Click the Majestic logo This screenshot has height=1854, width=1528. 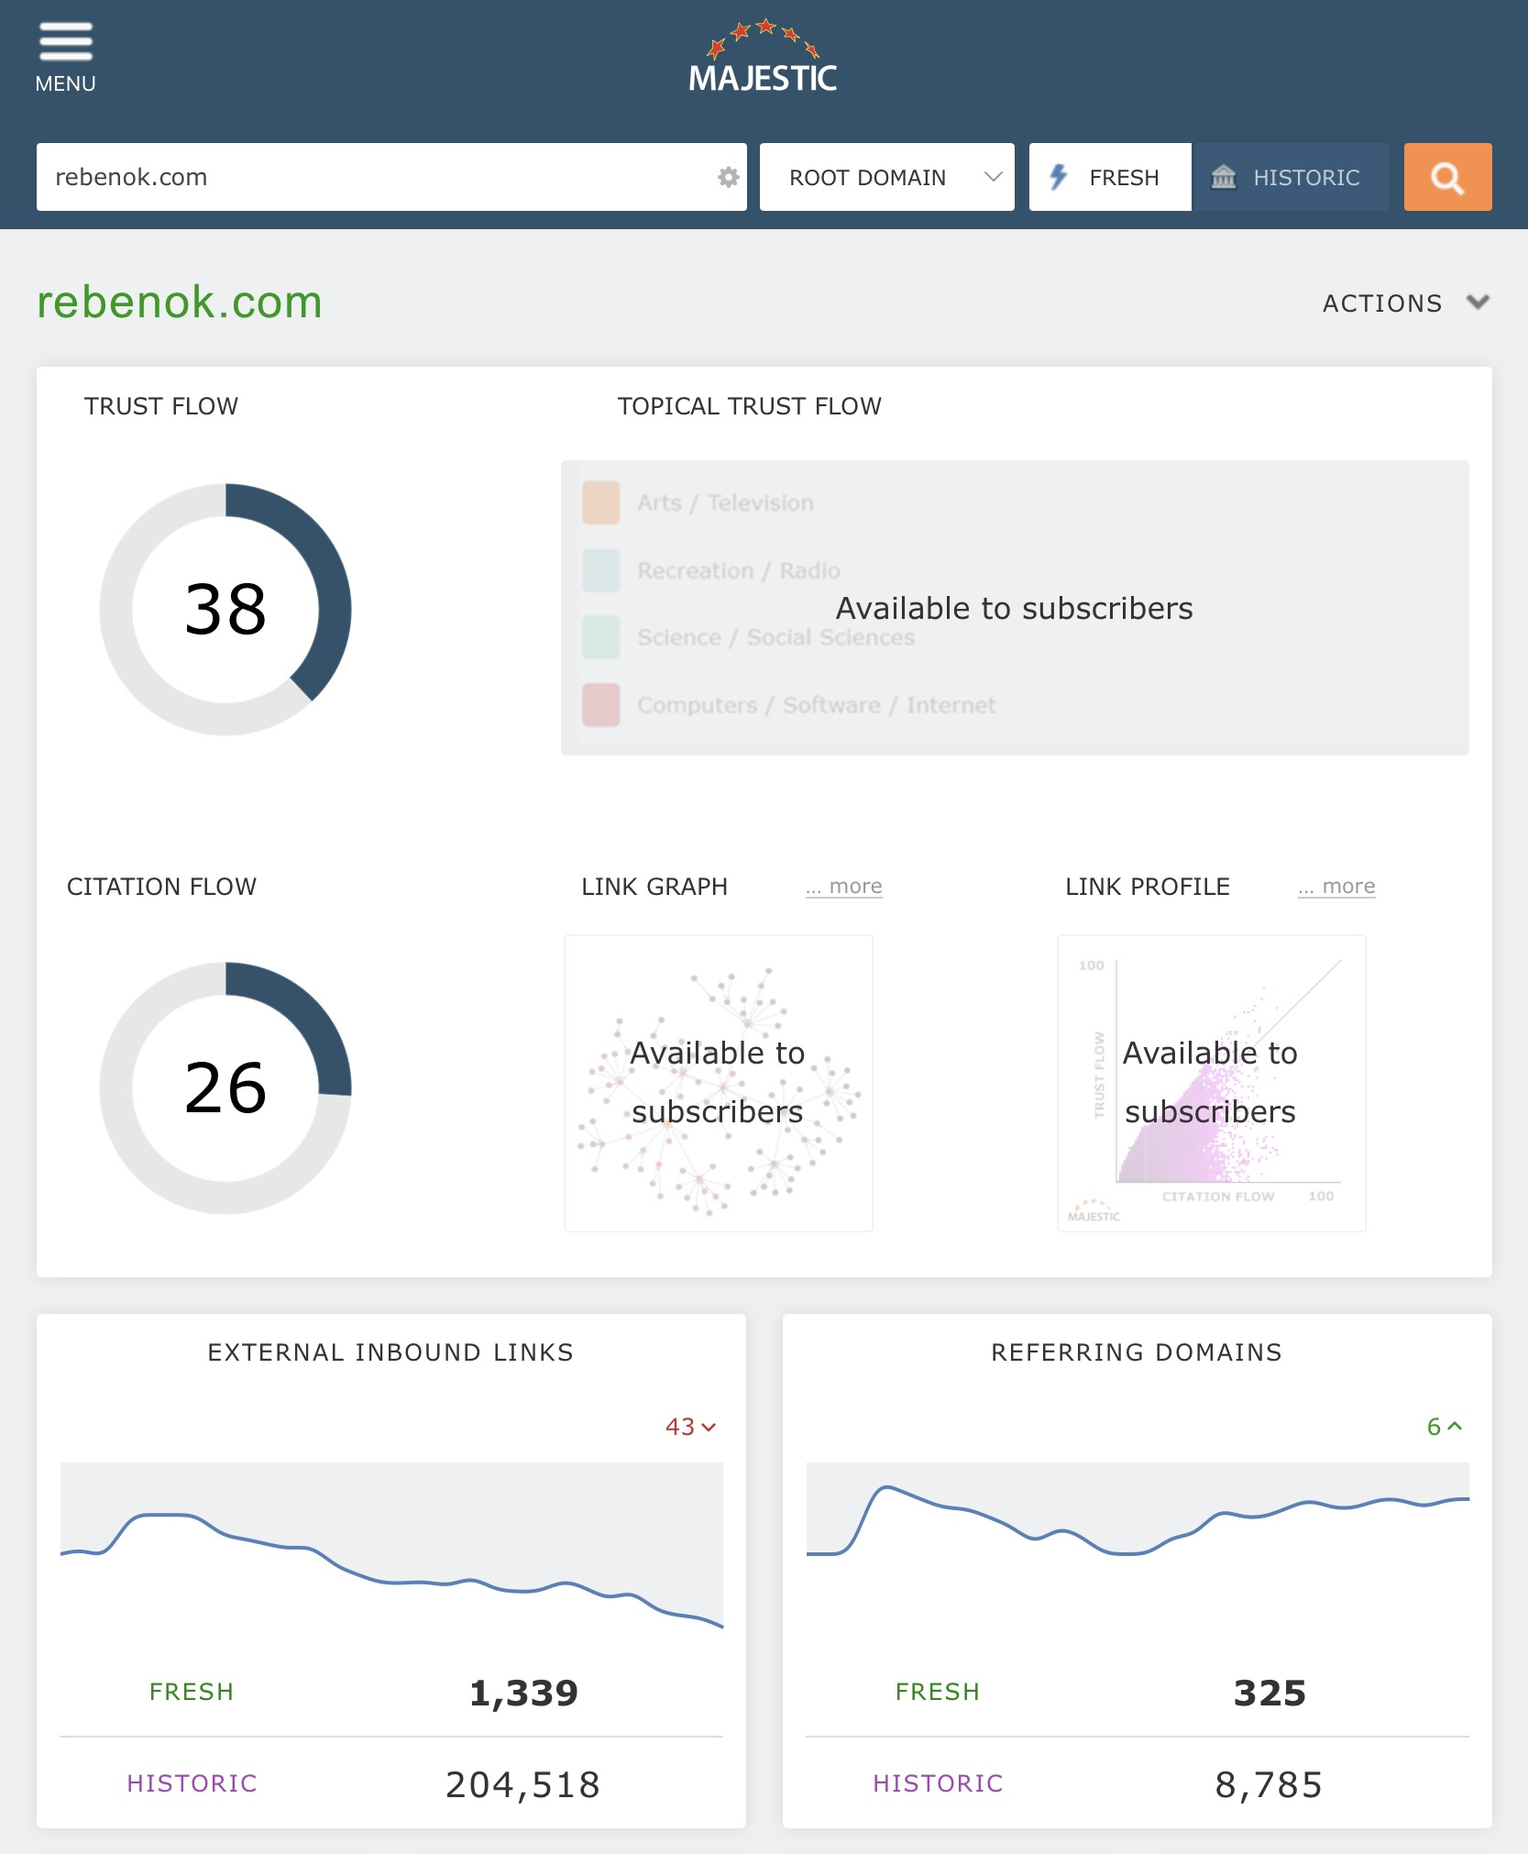(763, 57)
